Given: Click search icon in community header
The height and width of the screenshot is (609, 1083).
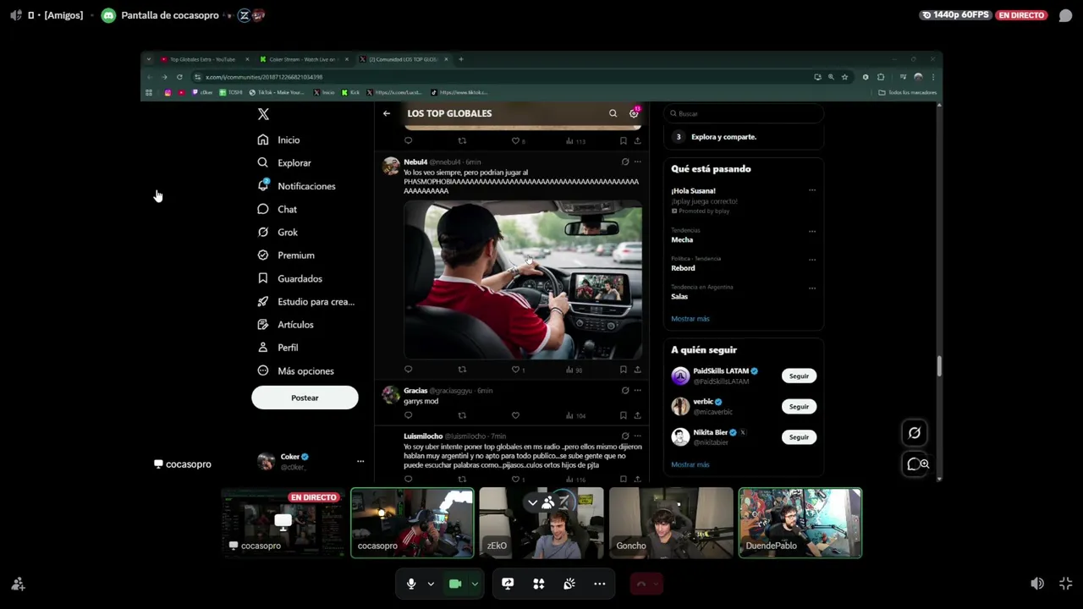Looking at the screenshot, I should [613, 113].
